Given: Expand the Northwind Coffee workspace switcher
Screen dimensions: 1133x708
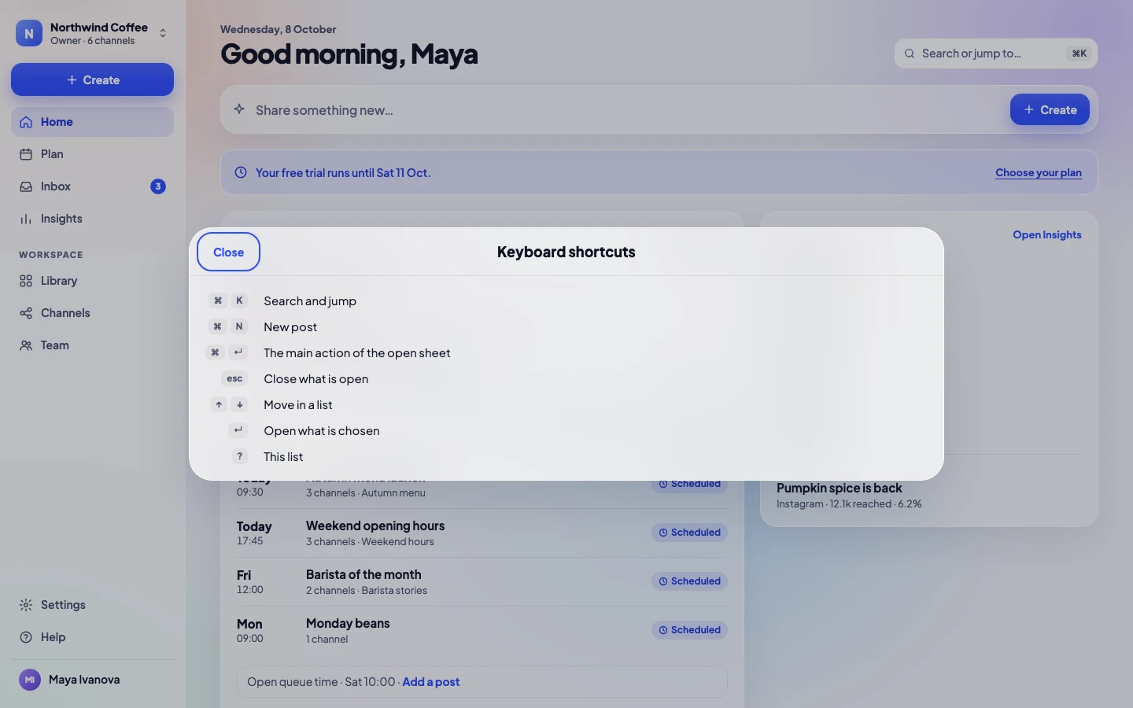Looking at the screenshot, I should 92,33.
